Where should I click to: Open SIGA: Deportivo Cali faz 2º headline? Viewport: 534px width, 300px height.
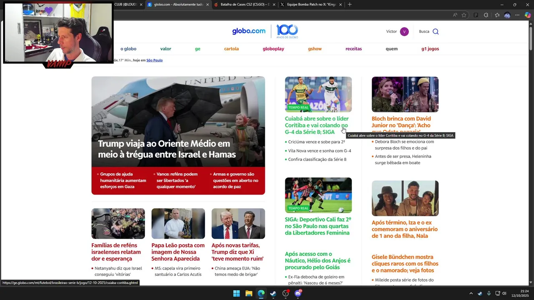pos(318,226)
